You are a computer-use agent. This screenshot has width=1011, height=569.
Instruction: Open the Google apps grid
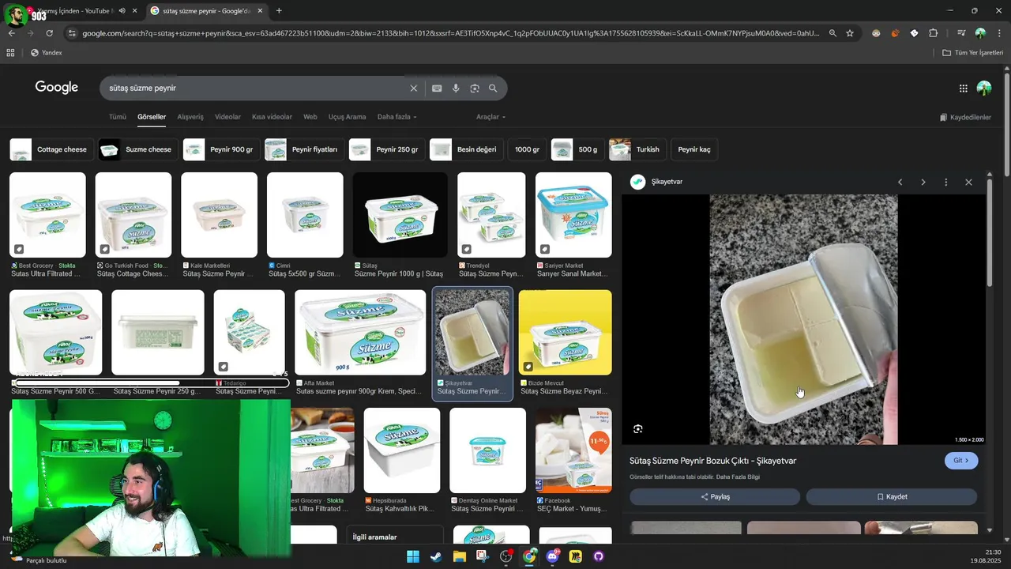(963, 89)
